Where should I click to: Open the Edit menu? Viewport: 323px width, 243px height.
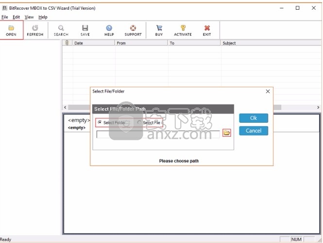coord(17,17)
